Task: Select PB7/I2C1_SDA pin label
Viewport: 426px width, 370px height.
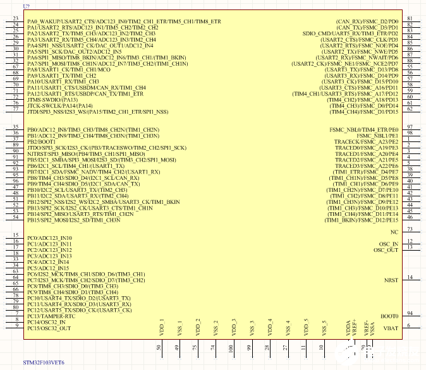Action: 94,172
